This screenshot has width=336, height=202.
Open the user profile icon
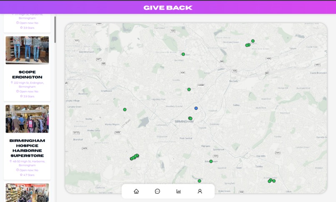[x=200, y=191]
